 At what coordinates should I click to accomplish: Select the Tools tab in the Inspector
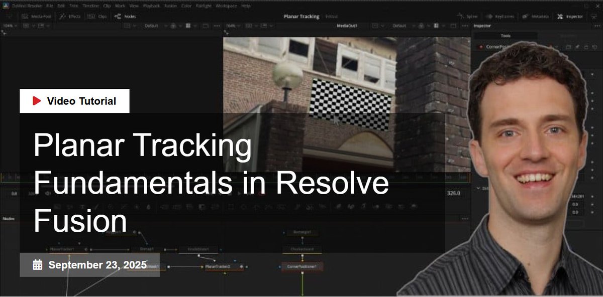click(505, 35)
